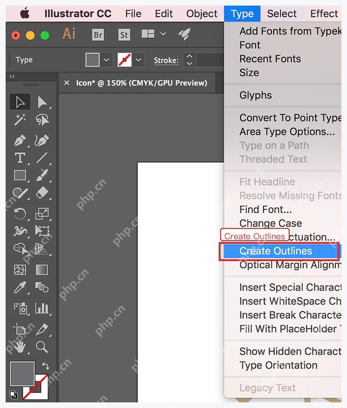
Task: Select the Symbol Sprayer tool
Action: tap(20, 309)
